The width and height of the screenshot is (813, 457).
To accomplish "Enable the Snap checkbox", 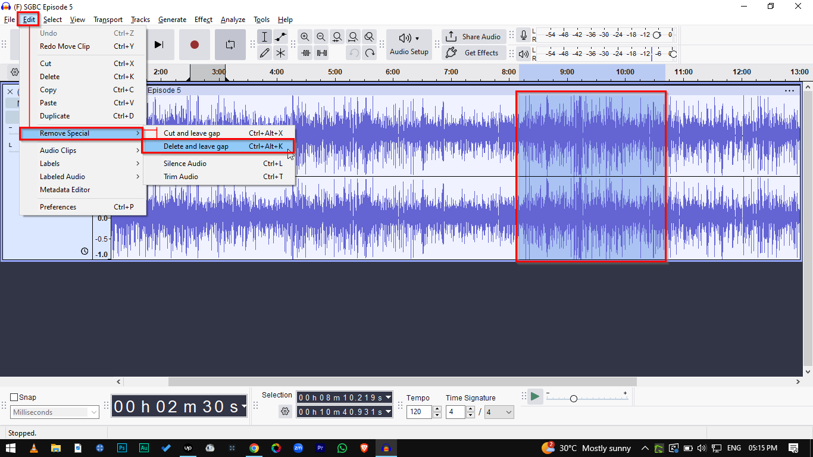I will (x=14, y=397).
